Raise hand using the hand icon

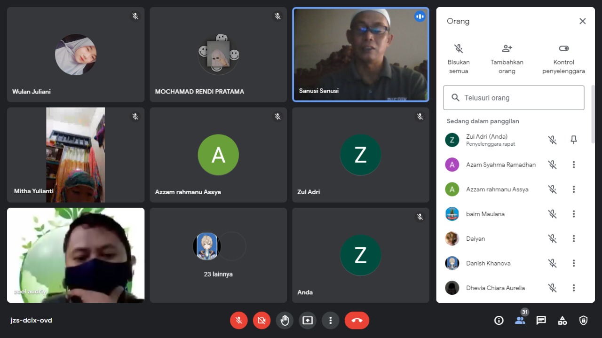[x=285, y=321]
